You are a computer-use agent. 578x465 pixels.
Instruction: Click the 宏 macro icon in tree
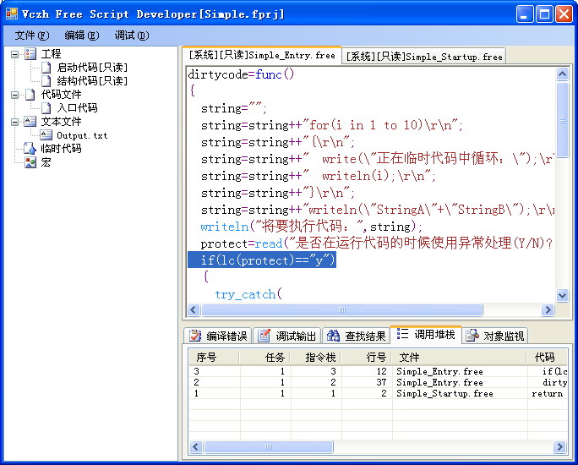pos(31,162)
